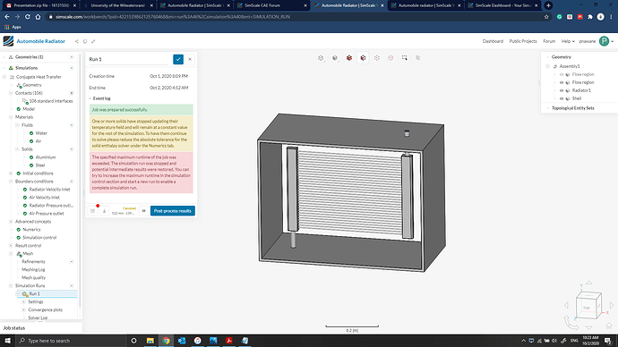Click the Chrome bookmark star icon

pos(546,17)
